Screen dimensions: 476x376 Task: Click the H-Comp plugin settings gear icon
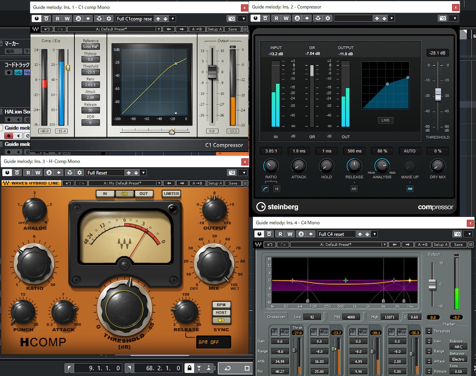point(80,172)
